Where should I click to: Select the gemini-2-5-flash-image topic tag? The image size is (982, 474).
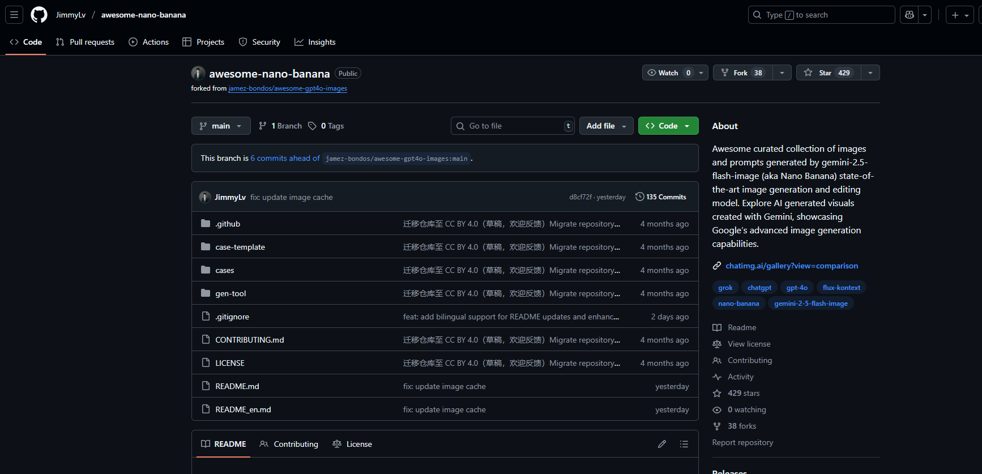tap(811, 304)
